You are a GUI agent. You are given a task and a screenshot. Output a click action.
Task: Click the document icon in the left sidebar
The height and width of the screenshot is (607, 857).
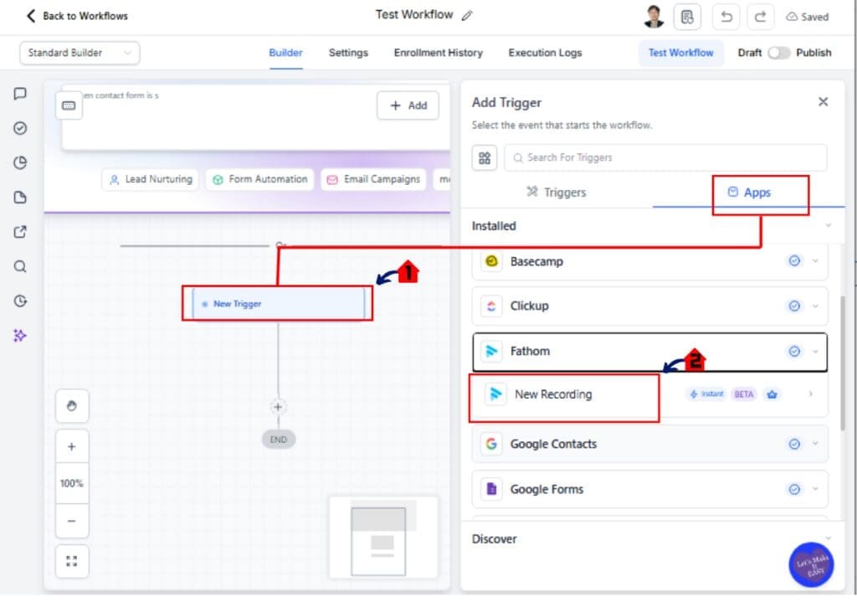19,198
